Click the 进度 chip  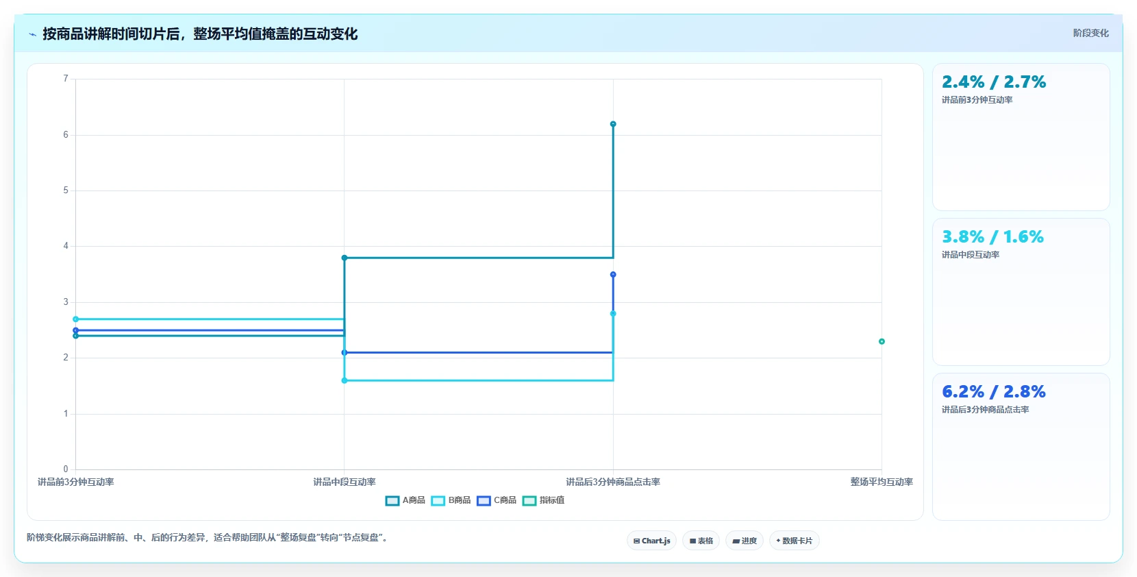point(745,541)
